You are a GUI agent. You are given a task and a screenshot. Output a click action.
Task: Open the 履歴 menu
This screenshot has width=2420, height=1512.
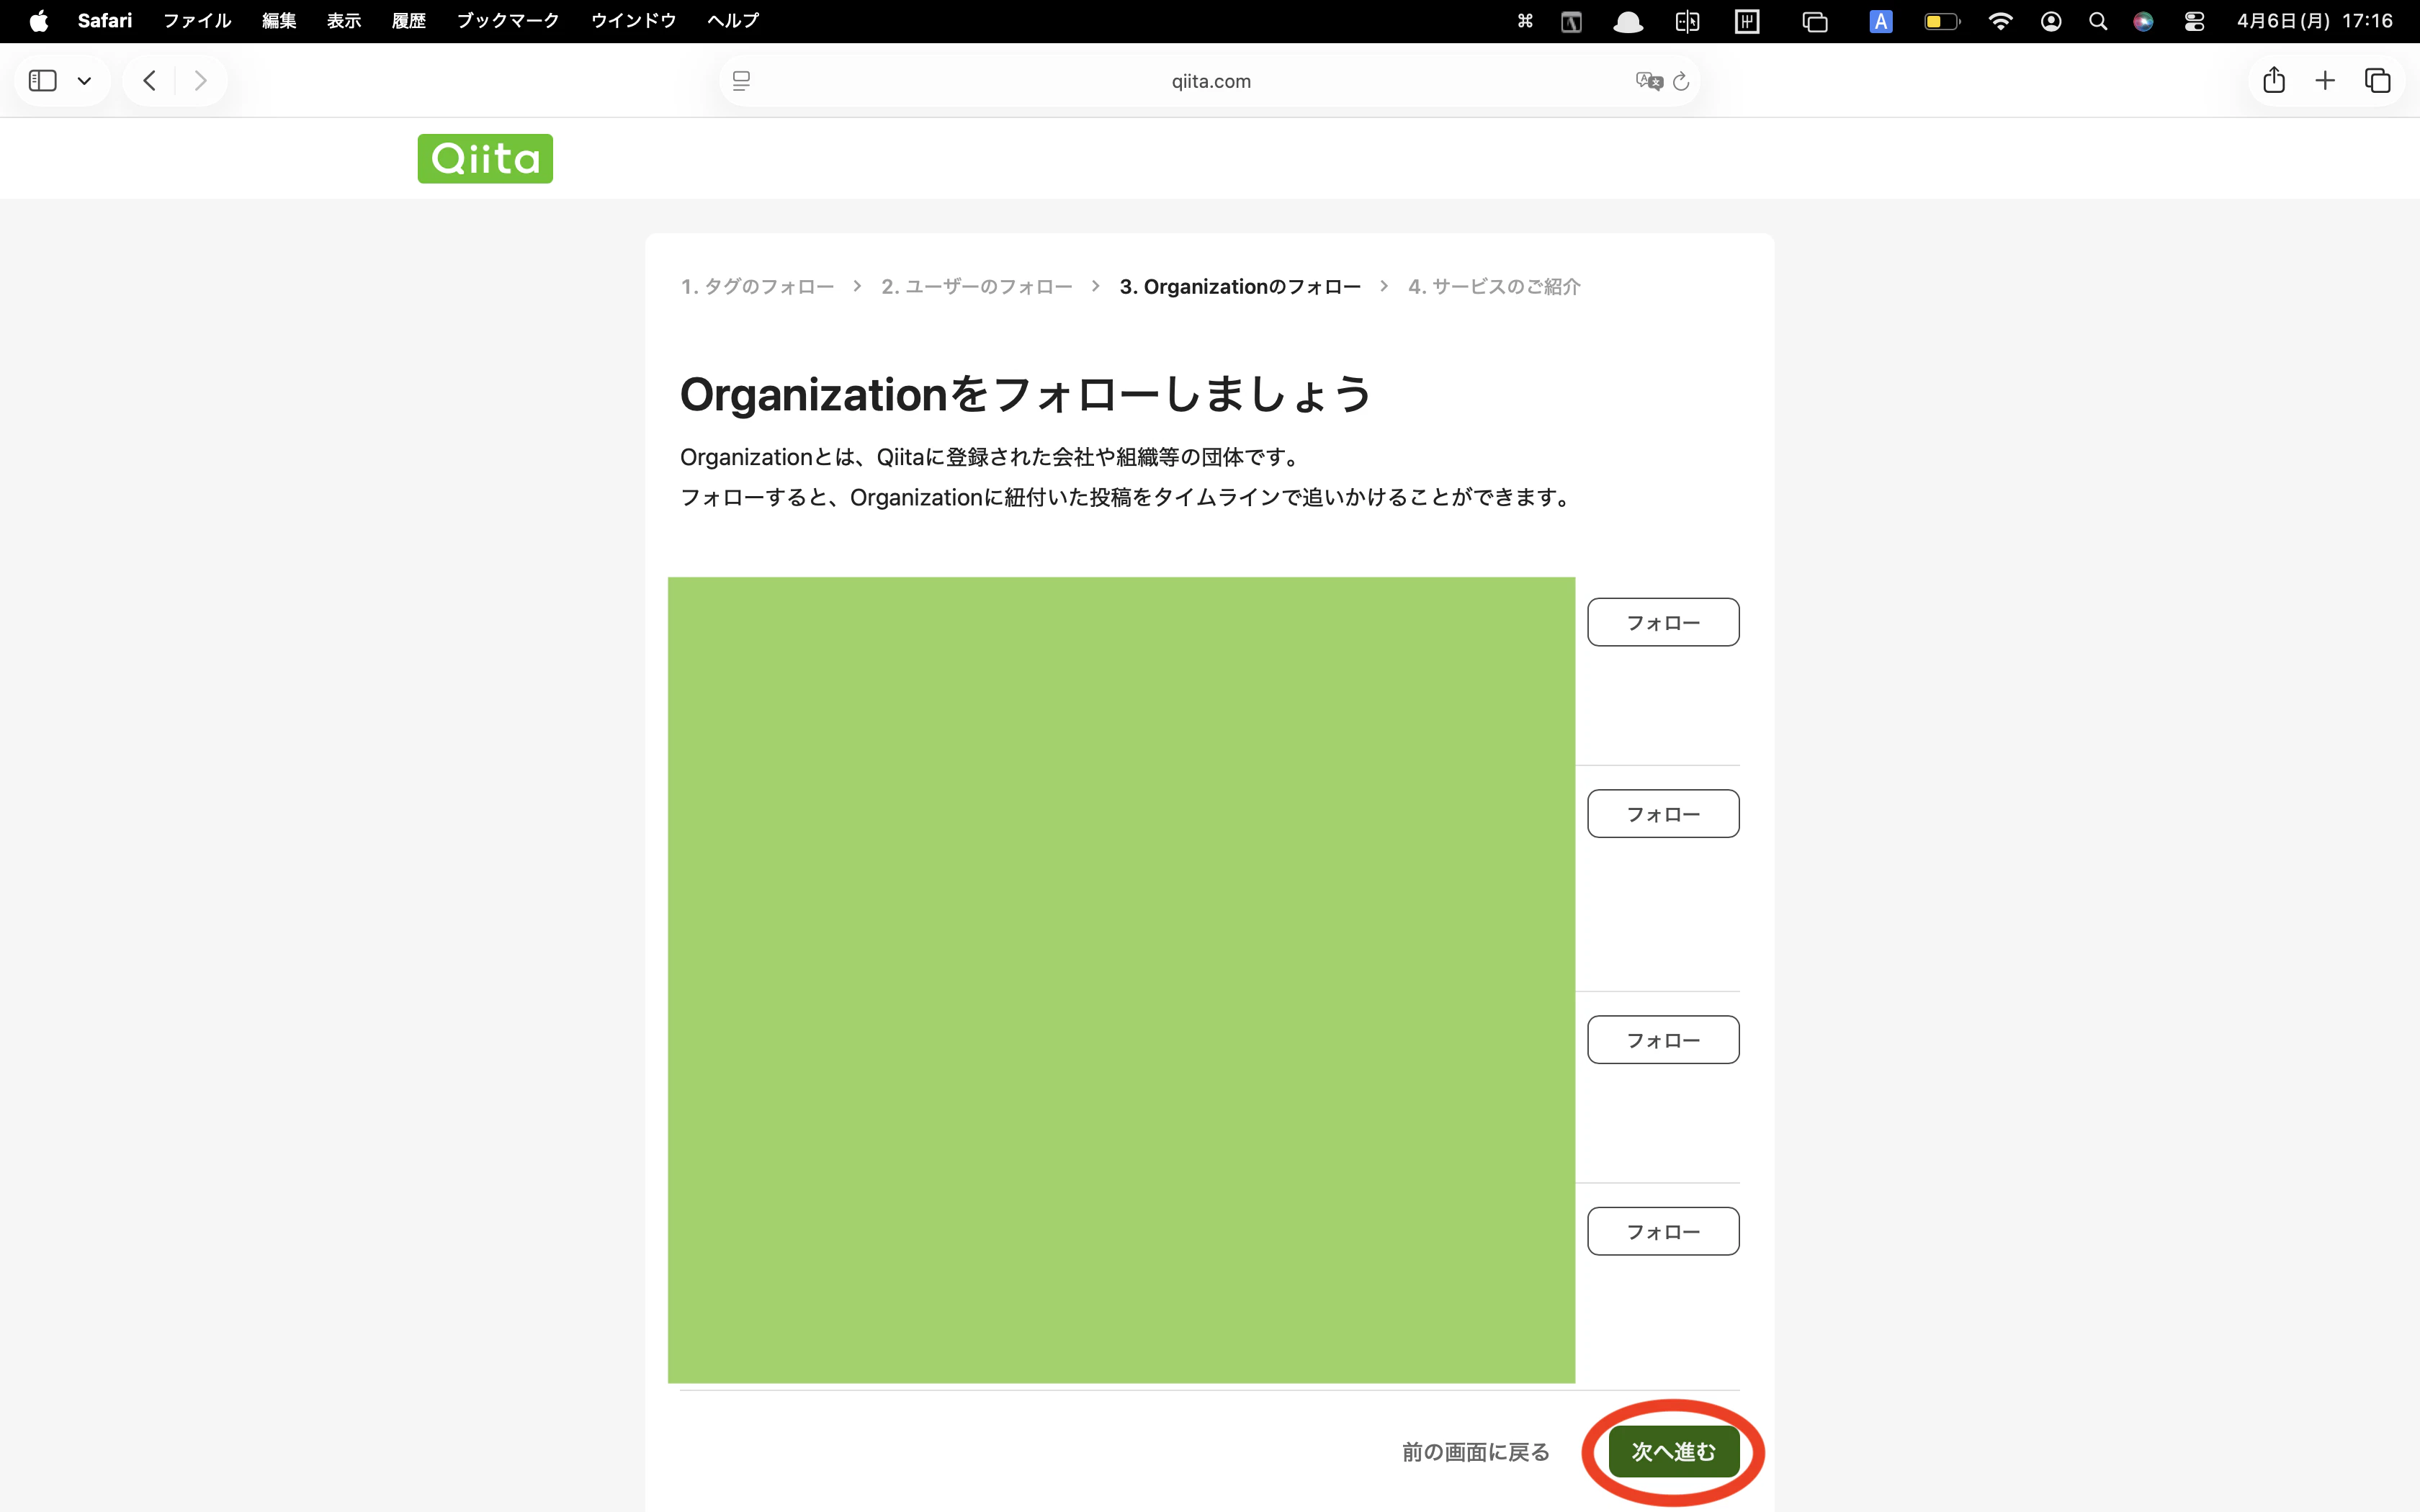click(x=409, y=21)
